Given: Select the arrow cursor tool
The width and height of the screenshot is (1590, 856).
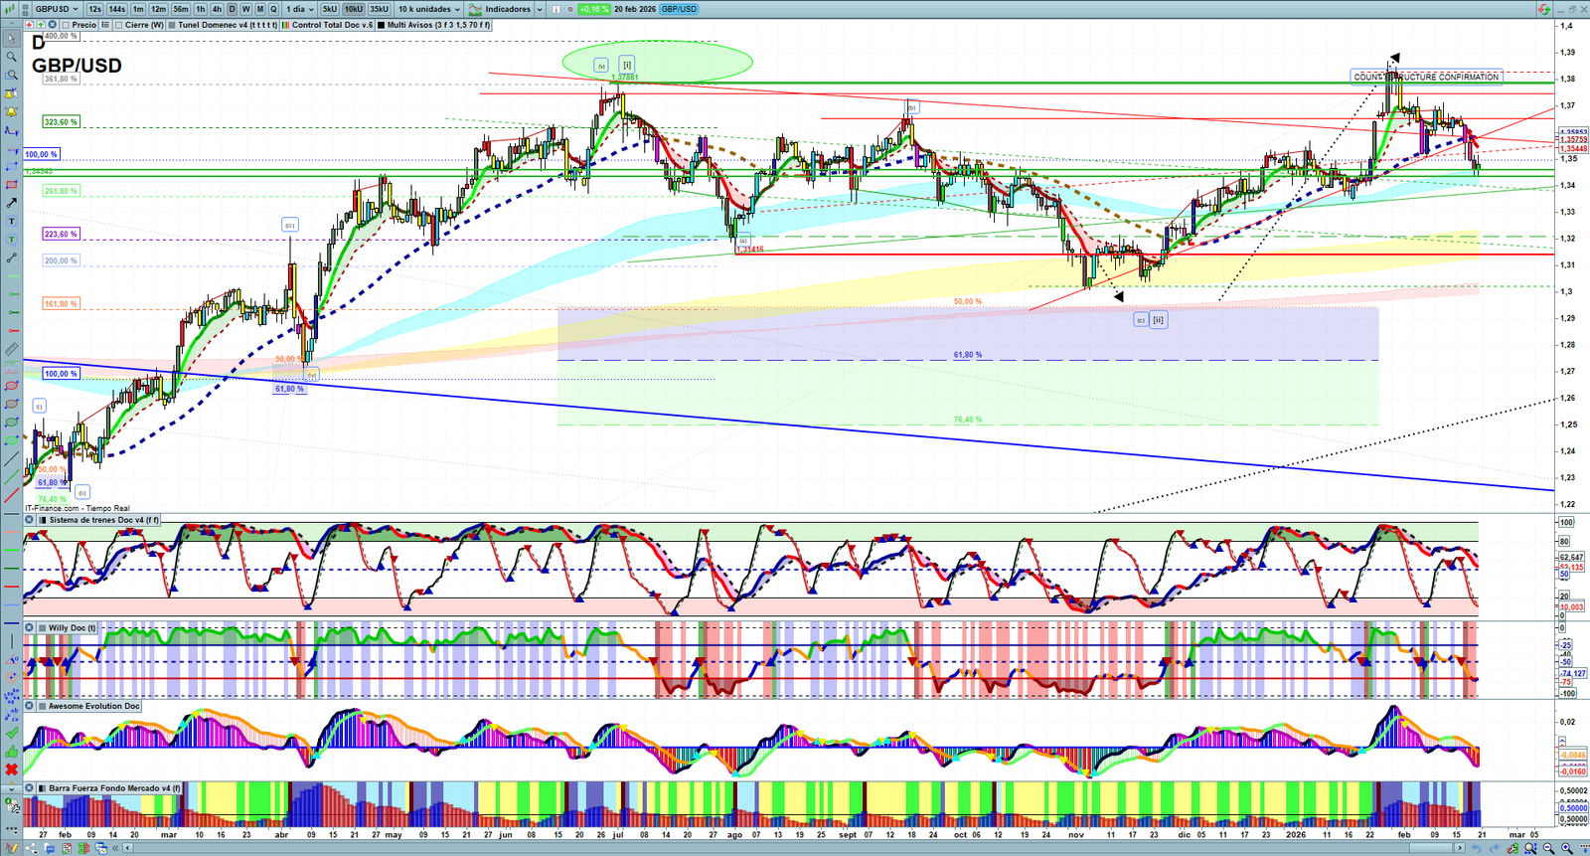Looking at the screenshot, I should (12, 39).
